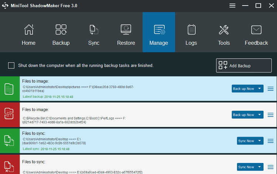The image size is (277, 174).
Task: Open options menu for the dae906b1 sync task
Action: tap(270, 141)
